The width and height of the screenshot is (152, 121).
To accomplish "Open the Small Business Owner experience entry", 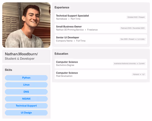I will coord(101,28).
